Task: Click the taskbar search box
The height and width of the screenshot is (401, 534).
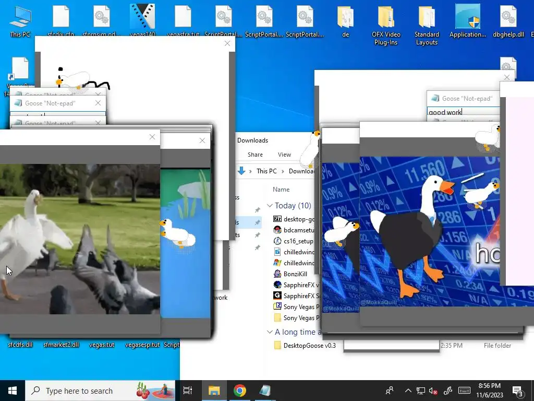Action: click(100, 391)
